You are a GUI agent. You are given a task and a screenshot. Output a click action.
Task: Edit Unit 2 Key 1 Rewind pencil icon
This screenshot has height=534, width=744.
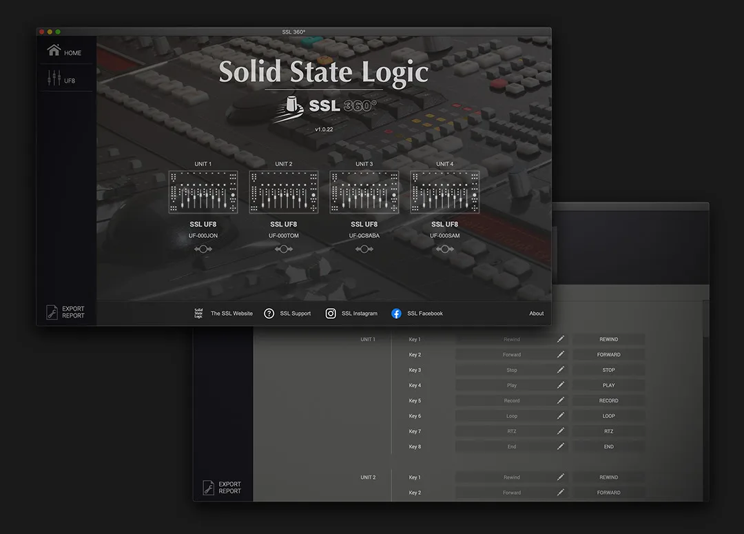(560, 477)
